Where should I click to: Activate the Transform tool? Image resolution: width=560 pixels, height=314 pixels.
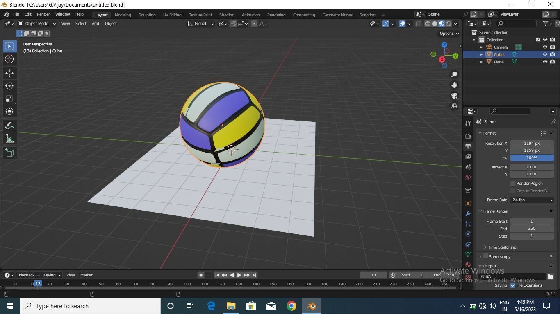click(9, 111)
